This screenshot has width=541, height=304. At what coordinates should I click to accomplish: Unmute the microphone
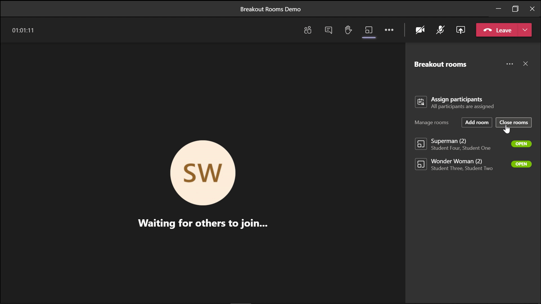click(x=440, y=30)
